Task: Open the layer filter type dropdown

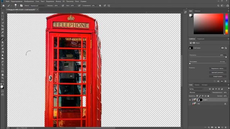Action: (197, 89)
